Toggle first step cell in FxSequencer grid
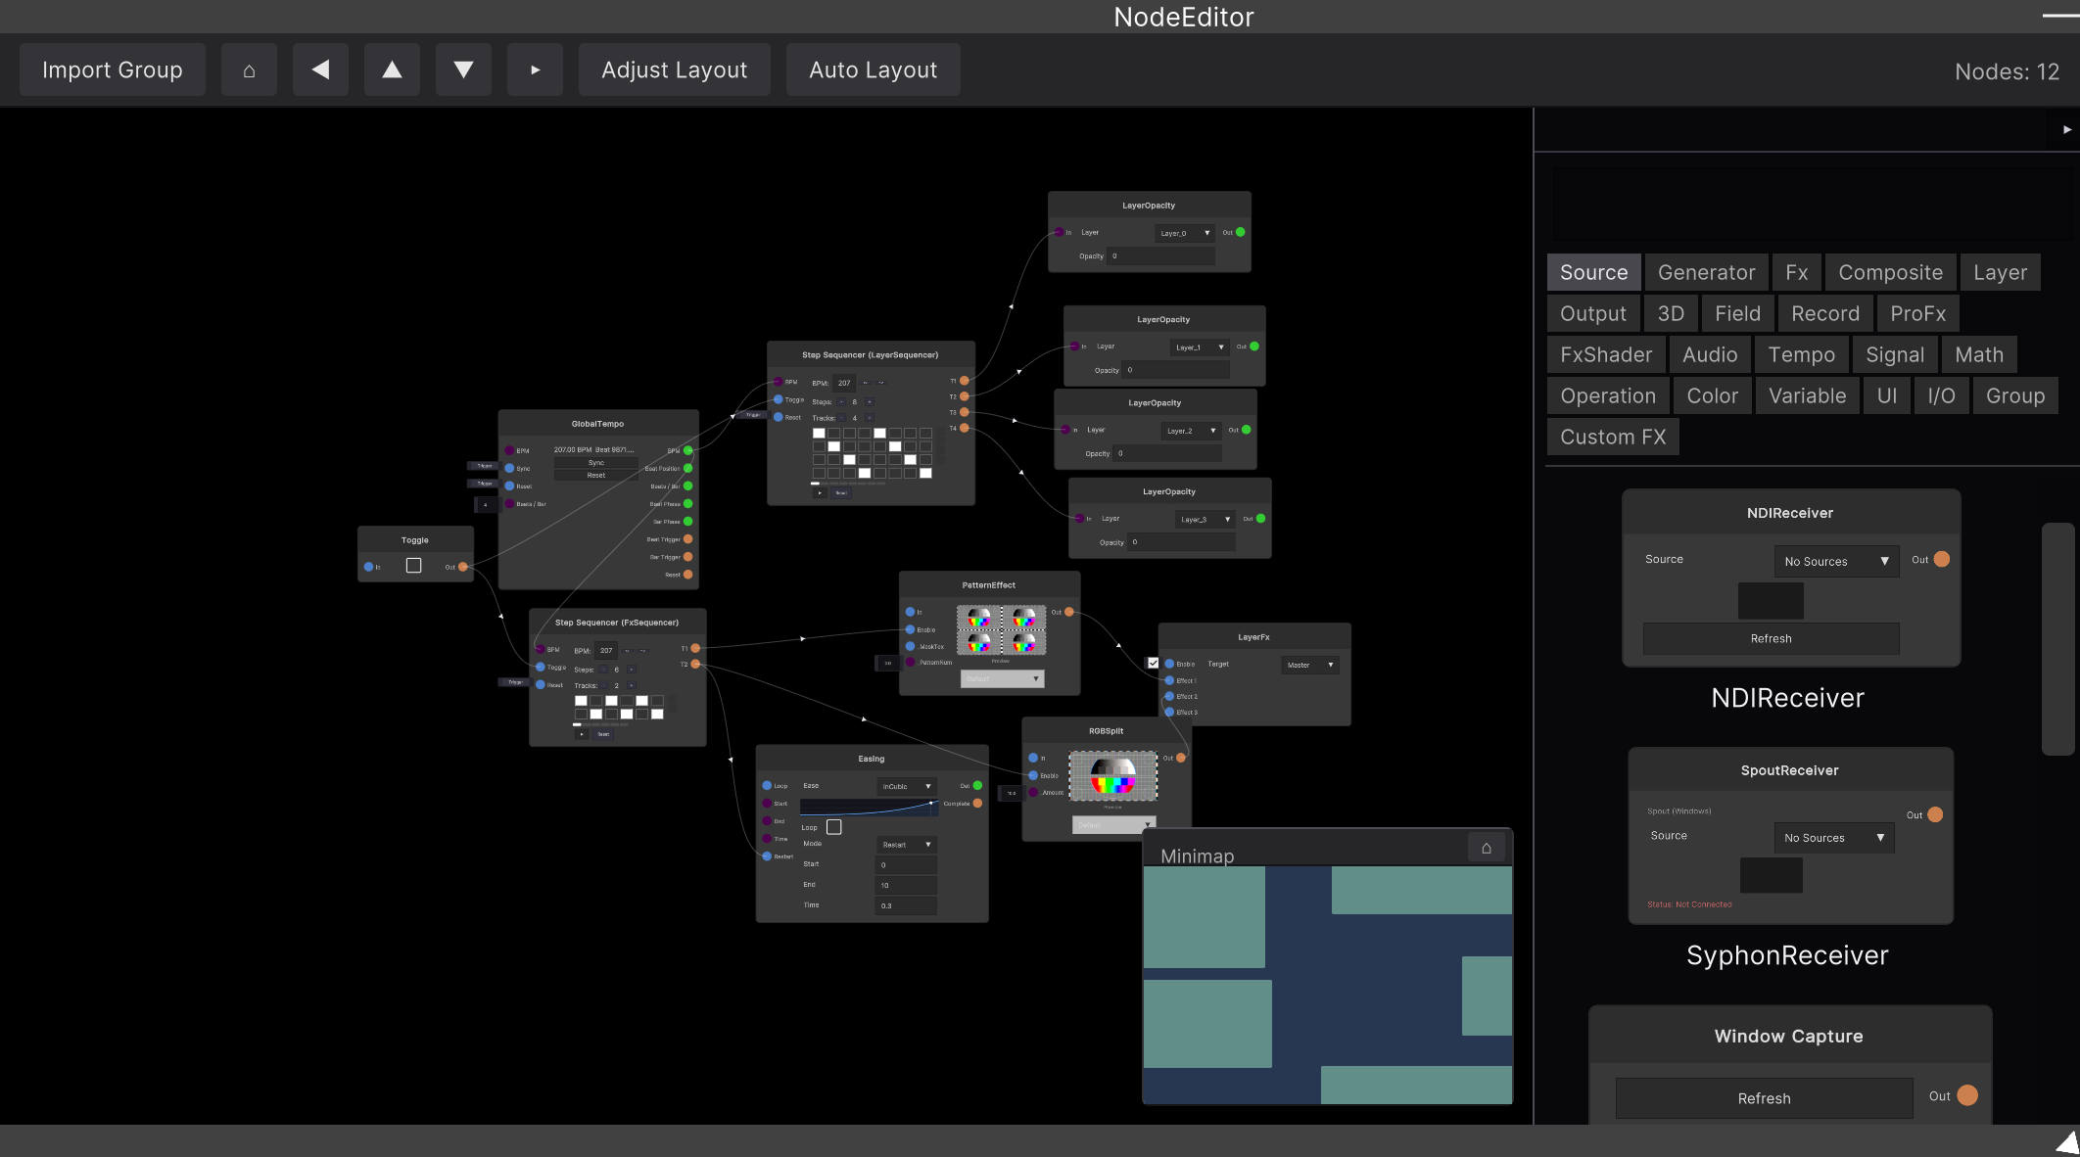Viewport: 2080px width, 1157px height. tap(581, 701)
